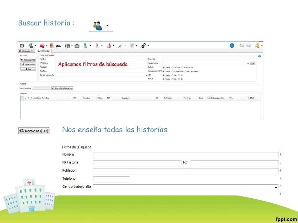
Task: Click the plain gray chat bubble icon
Action: tap(249, 46)
